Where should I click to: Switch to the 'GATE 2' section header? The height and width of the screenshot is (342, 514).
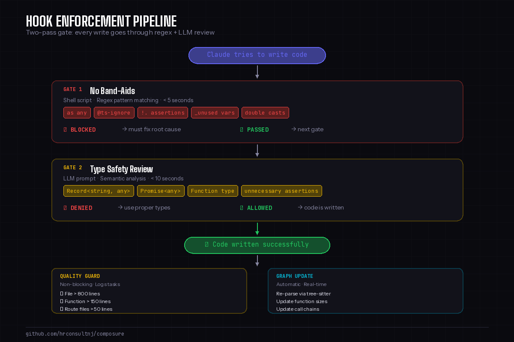point(72,168)
